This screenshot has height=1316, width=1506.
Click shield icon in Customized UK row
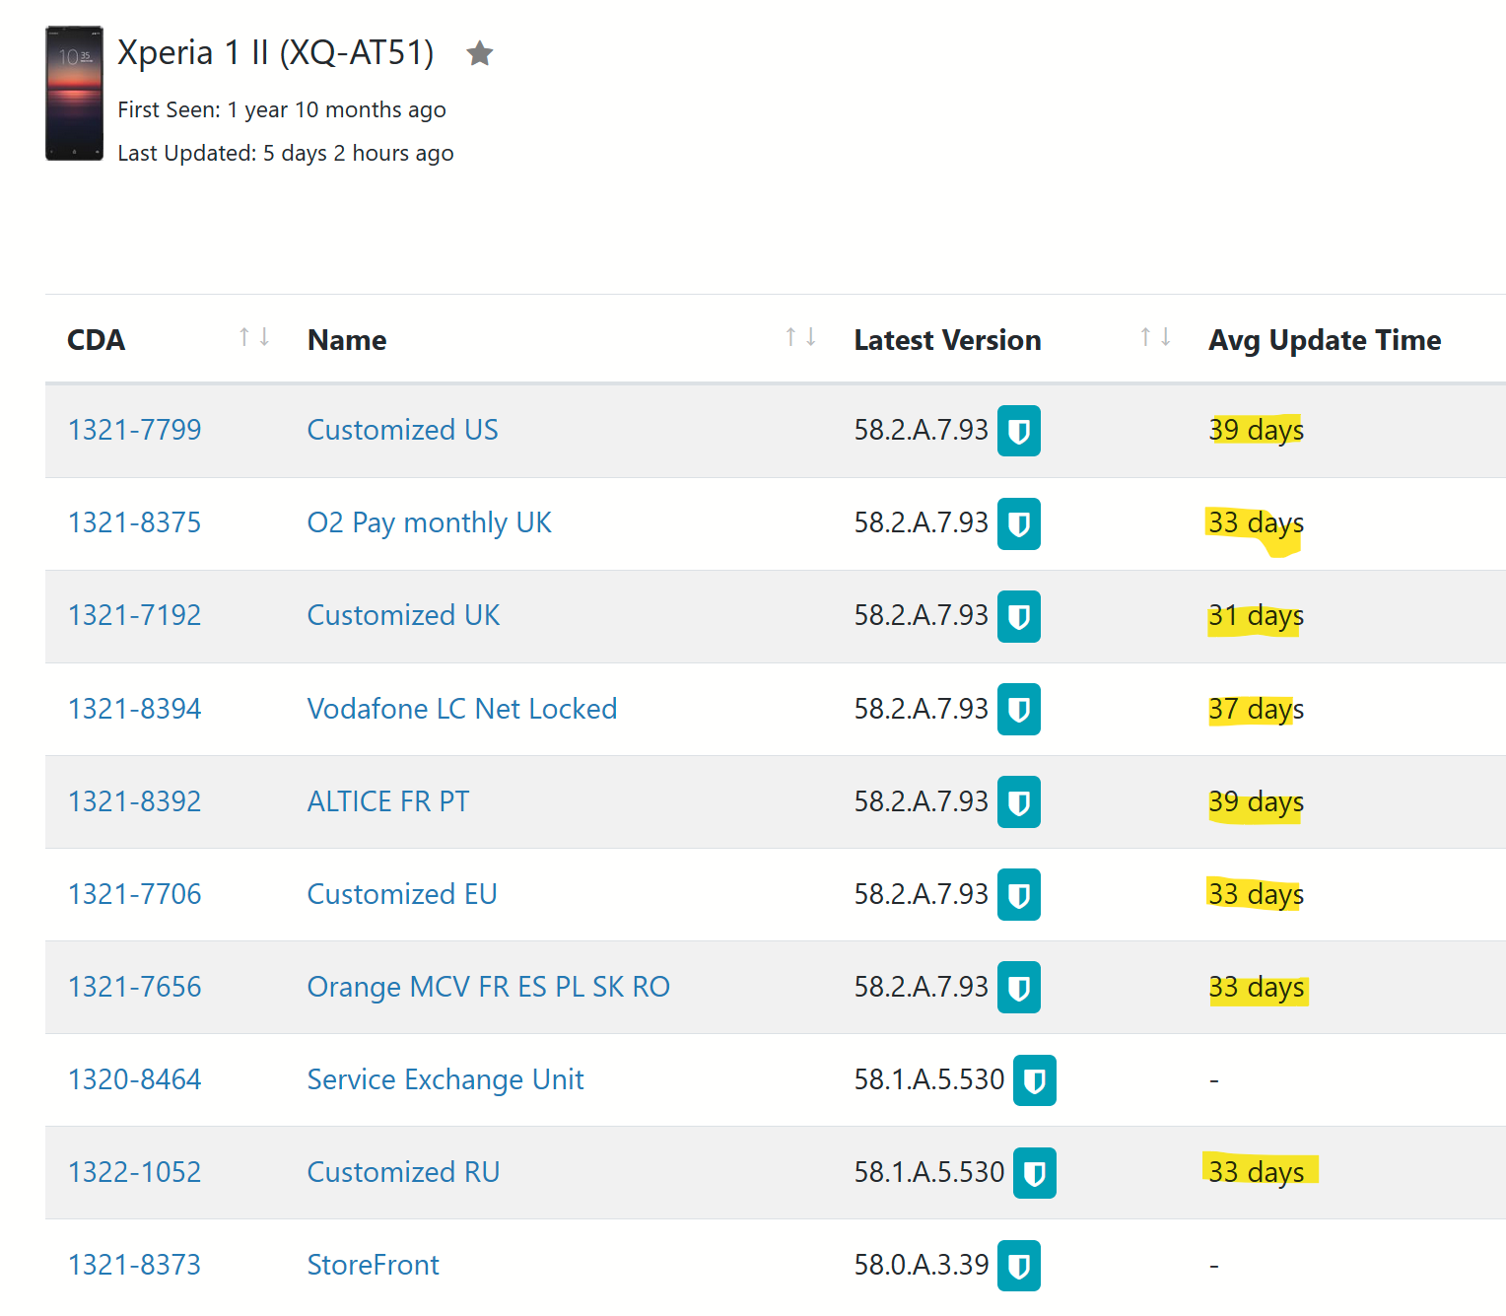pyautogui.click(x=1019, y=616)
